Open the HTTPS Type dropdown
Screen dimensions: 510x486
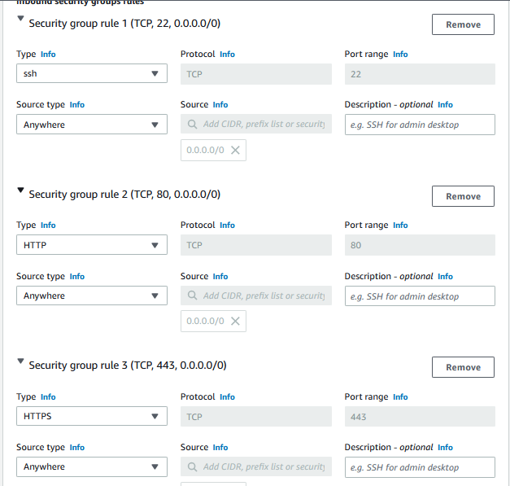pos(91,417)
